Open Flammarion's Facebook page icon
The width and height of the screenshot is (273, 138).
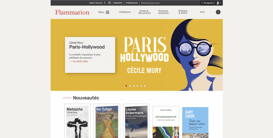pyautogui.click(x=105, y=3)
